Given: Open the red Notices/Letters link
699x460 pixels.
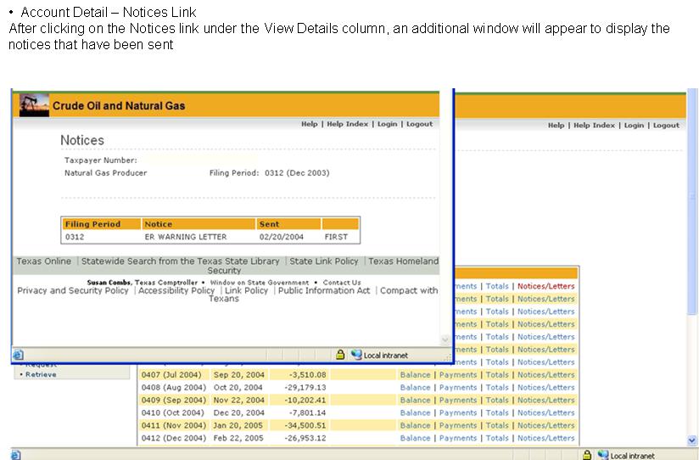Looking at the screenshot, I should tap(545, 286).
